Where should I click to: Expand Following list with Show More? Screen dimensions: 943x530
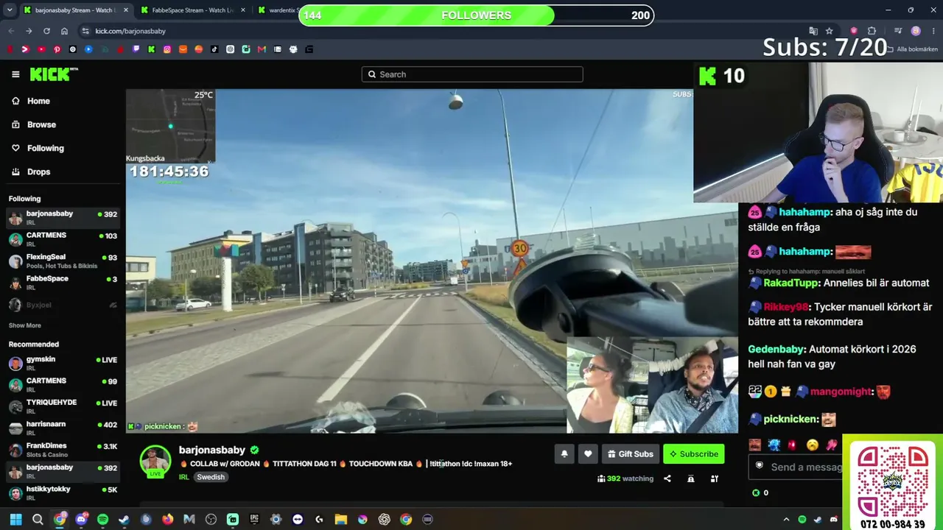coord(25,325)
